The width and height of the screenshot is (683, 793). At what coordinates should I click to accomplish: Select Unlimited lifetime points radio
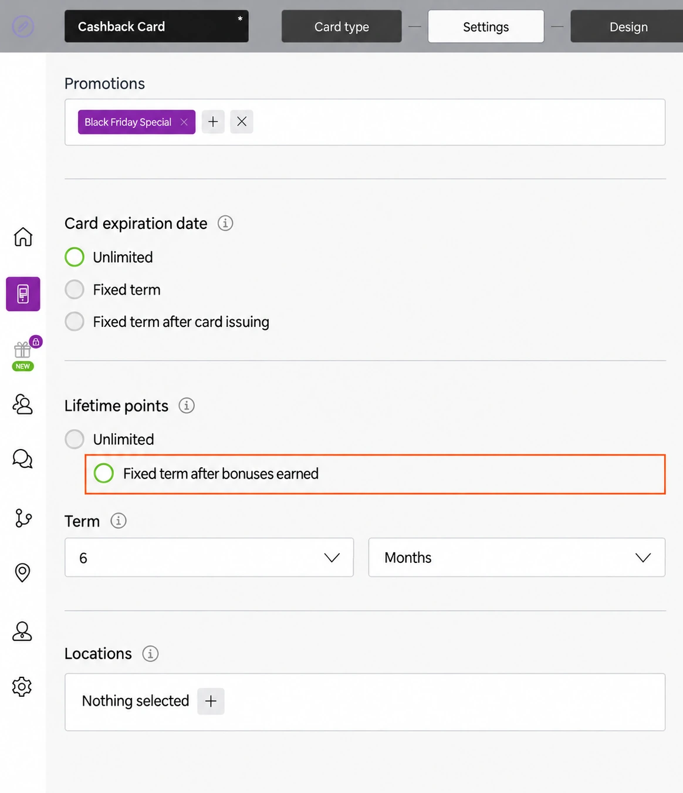pyautogui.click(x=75, y=439)
